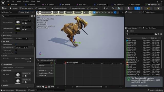Open viewport options hamburger menu
This screenshot has height=92, width=164.
point(38,13)
